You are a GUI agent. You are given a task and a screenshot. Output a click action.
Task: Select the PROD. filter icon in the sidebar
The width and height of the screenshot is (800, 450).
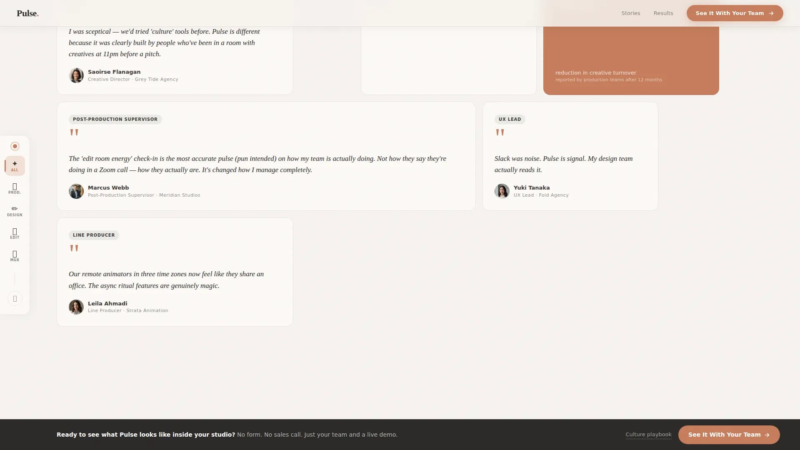tap(15, 188)
